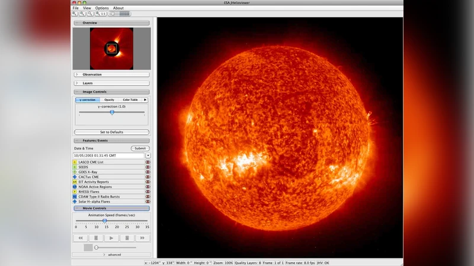Toggle visibility eye for RHESSI Flares
Viewport: 474px width, 266px height.
pyautogui.click(x=148, y=192)
